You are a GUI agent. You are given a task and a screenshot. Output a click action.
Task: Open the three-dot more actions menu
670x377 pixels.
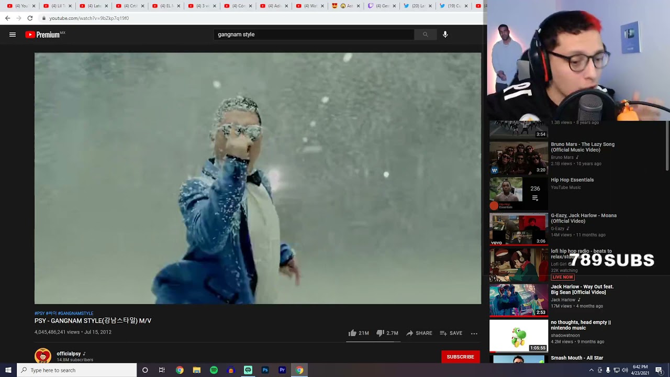(474, 333)
